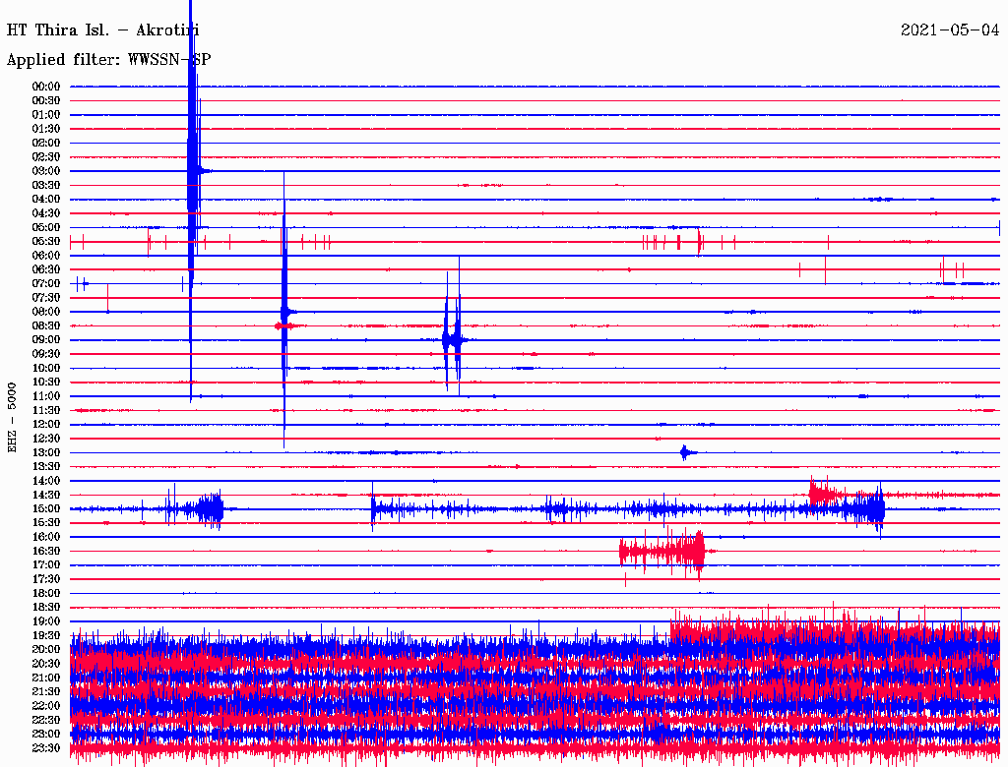Select the 21:00 time label
Screen dimensions: 1008x767
(x=45, y=678)
